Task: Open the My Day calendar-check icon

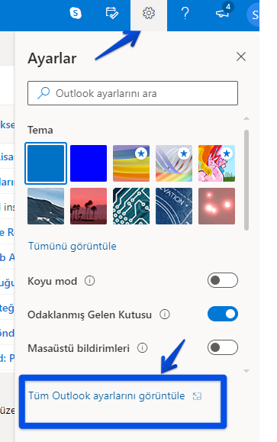Action: click(x=112, y=13)
